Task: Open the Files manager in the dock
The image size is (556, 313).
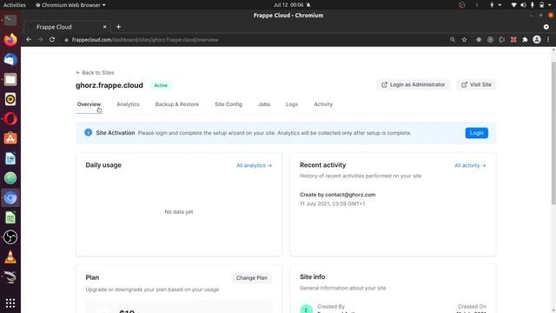Action: (10, 79)
